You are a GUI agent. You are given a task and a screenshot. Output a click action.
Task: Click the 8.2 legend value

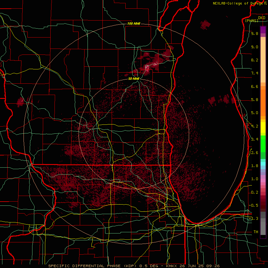255,60
